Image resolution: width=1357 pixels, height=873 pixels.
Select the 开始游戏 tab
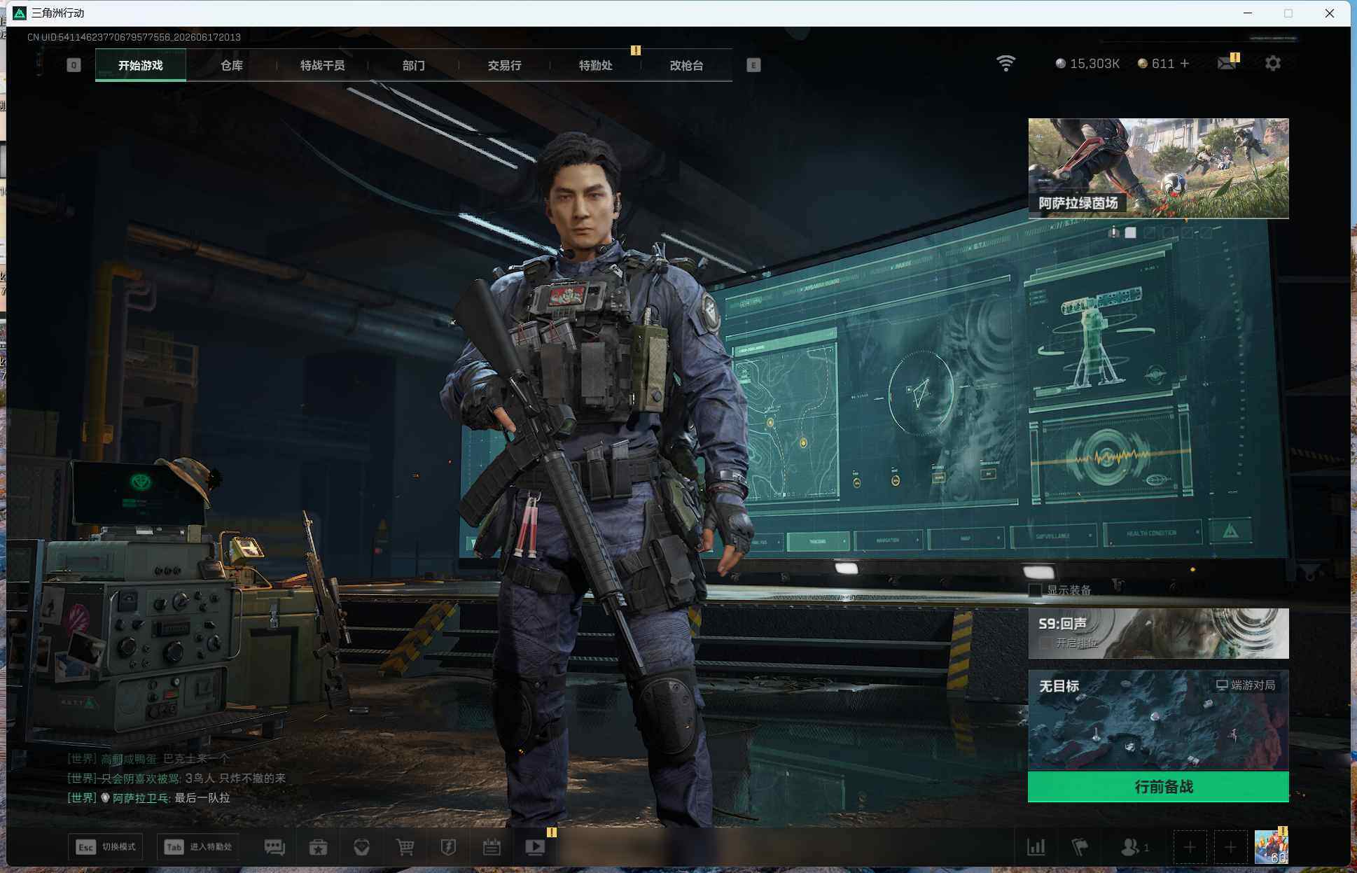[x=141, y=65]
